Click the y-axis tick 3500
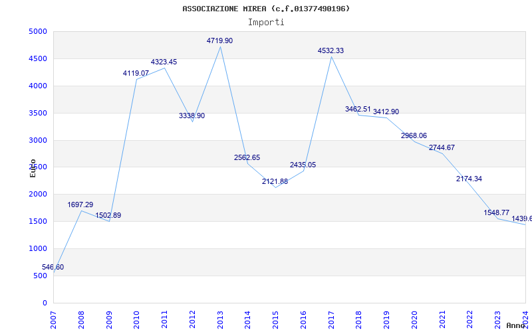532x332 pixels. 39,113
